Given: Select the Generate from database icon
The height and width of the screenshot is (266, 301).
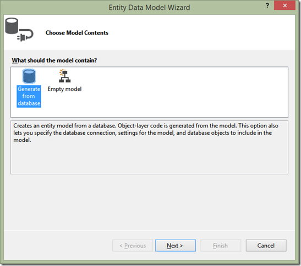Looking at the screenshot, I should [29, 76].
